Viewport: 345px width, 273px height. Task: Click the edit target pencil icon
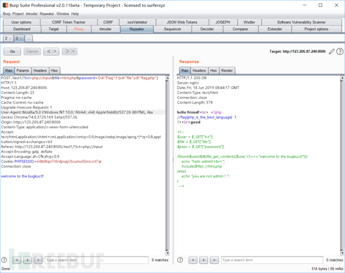pos(331,51)
